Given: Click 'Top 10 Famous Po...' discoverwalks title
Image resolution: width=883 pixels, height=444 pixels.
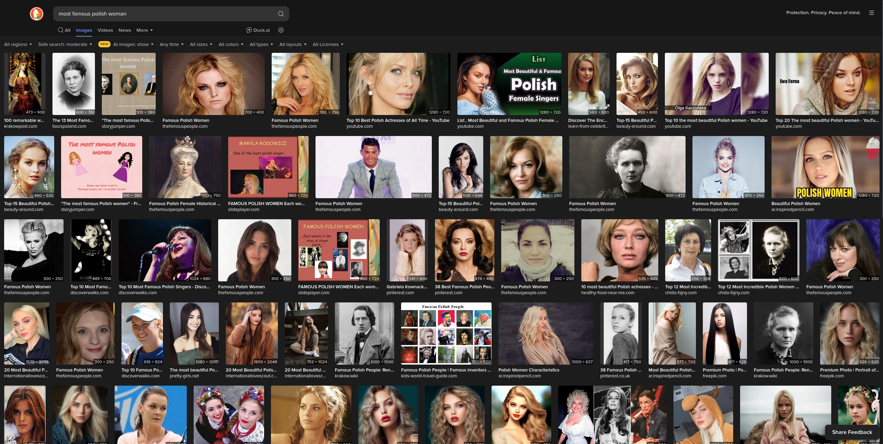Looking at the screenshot, I should pyautogui.click(x=142, y=370).
